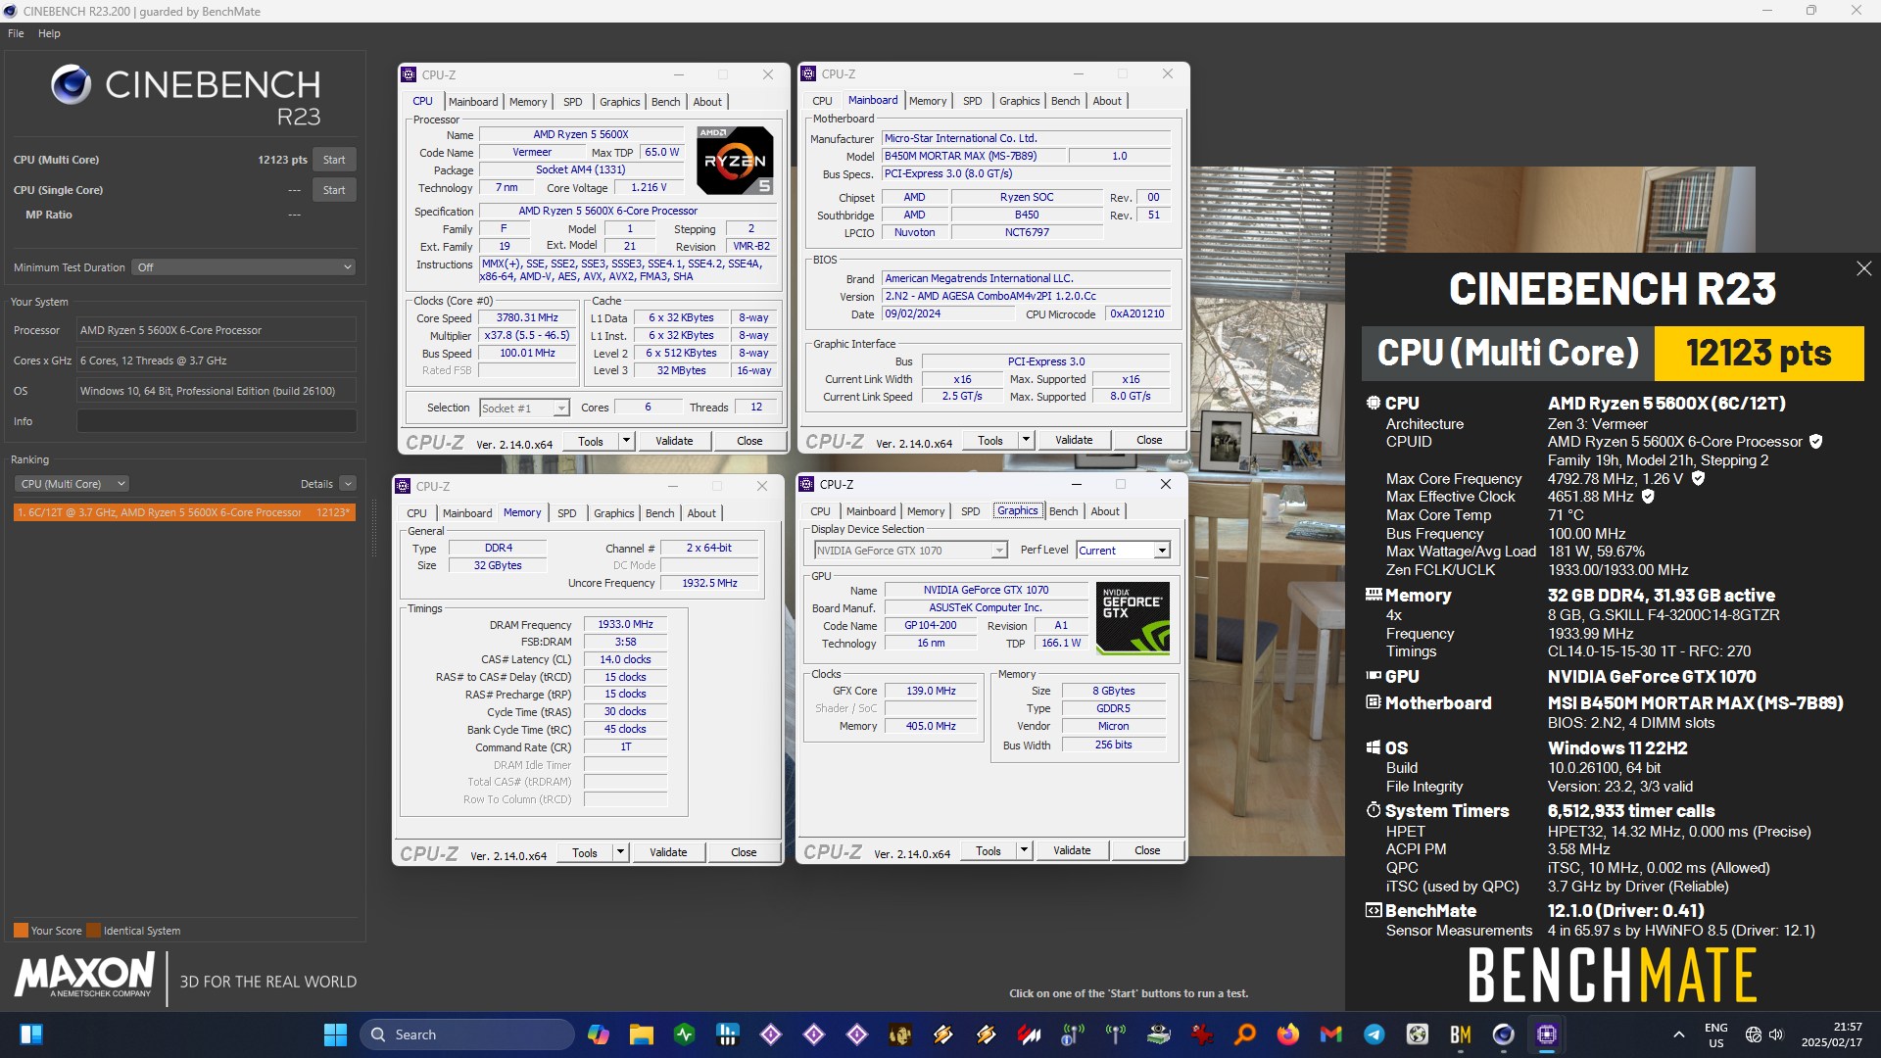
Task: Click the Memory section icon in BenchMate panel
Action: pyautogui.click(x=1374, y=595)
